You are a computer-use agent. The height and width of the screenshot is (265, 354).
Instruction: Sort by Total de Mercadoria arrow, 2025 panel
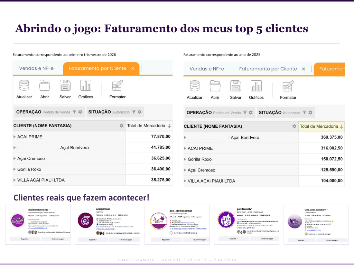[341, 127]
